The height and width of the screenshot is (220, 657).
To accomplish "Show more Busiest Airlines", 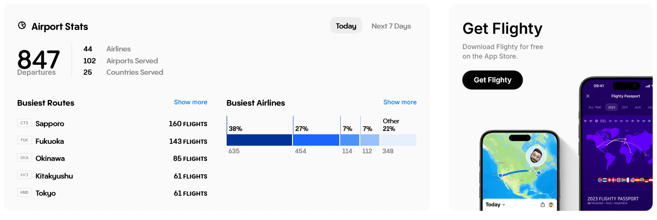I will [400, 102].
